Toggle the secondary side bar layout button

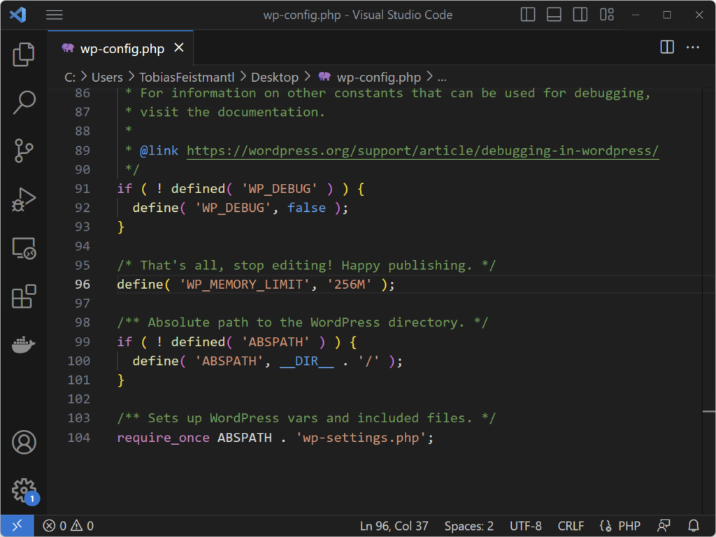580,15
